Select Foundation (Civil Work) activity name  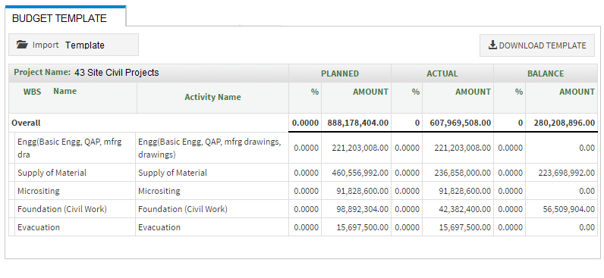click(183, 209)
